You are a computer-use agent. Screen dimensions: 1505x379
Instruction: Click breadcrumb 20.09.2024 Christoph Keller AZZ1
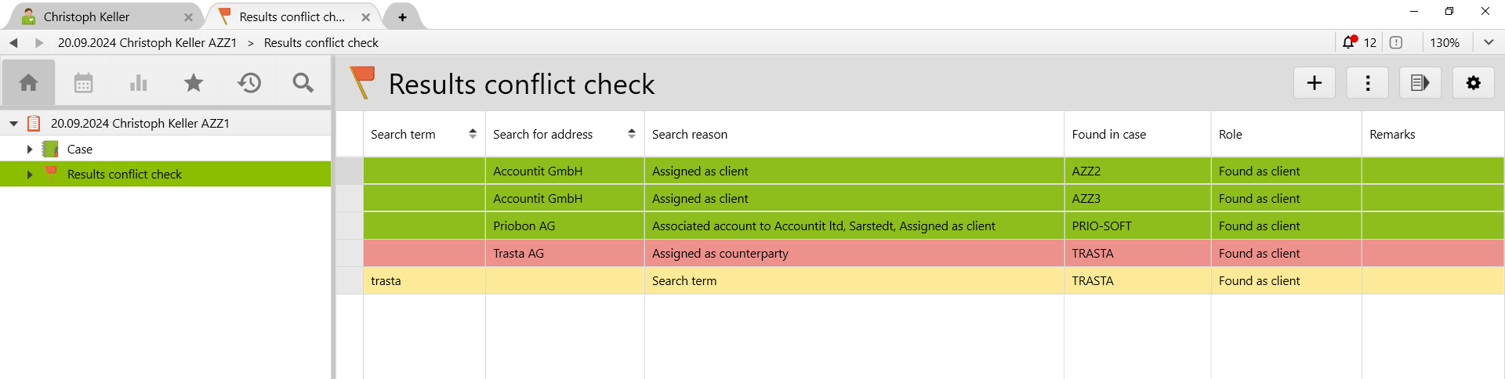click(x=147, y=42)
